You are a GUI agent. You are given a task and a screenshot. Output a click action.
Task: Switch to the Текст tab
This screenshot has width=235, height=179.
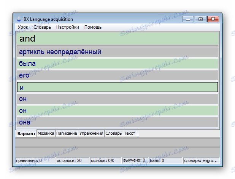click(131, 133)
